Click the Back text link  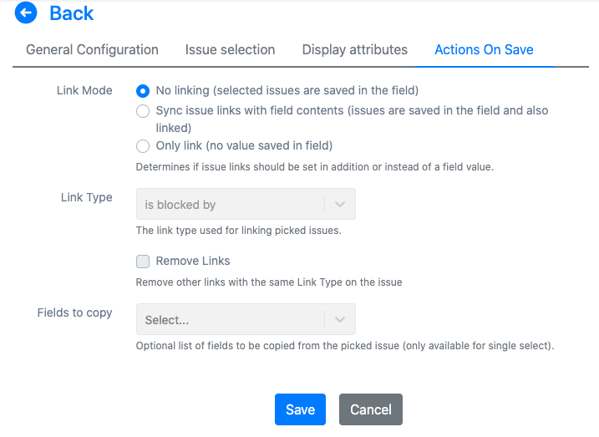tap(72, 13)
